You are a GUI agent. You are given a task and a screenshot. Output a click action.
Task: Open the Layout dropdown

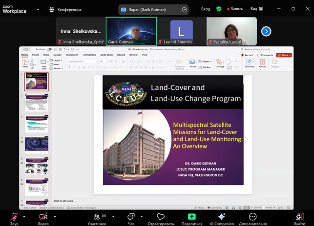(56, 61)
